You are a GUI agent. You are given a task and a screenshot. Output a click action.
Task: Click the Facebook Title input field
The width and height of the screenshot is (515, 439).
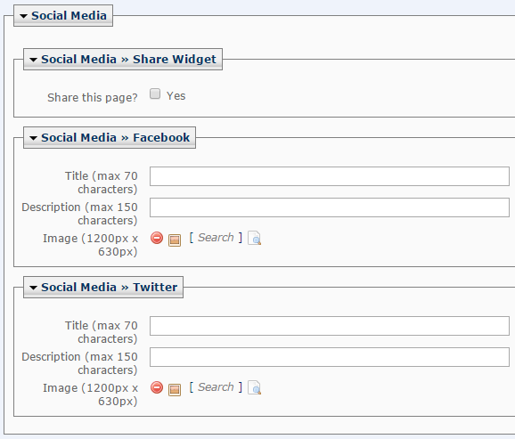330,176
